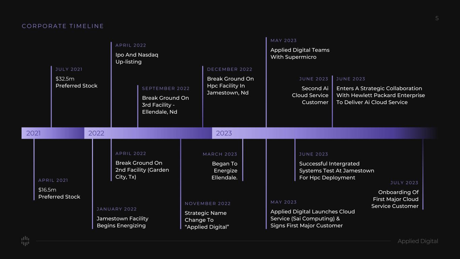The image size is (460, 259).
Task: Click 'Strategic Name Change To Applied Digital' text
Action: (x=207, y=220)
